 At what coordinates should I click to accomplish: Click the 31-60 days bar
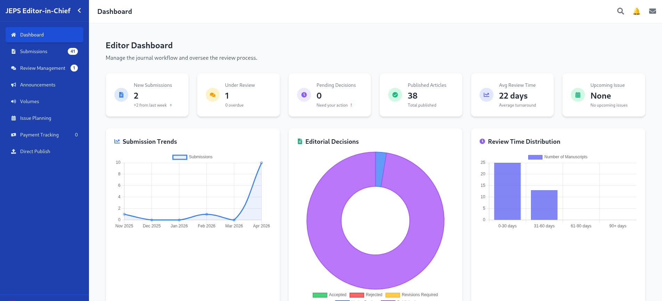coord(544,205)
